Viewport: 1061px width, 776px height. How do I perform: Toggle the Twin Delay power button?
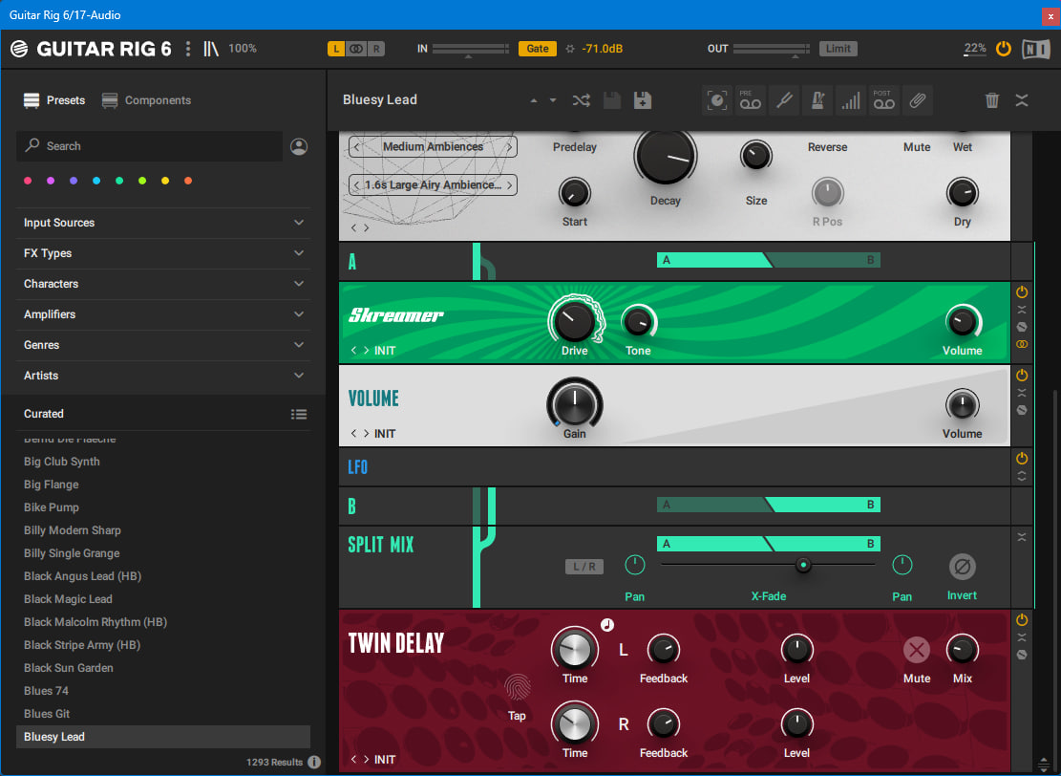(x=1022, y=619)
